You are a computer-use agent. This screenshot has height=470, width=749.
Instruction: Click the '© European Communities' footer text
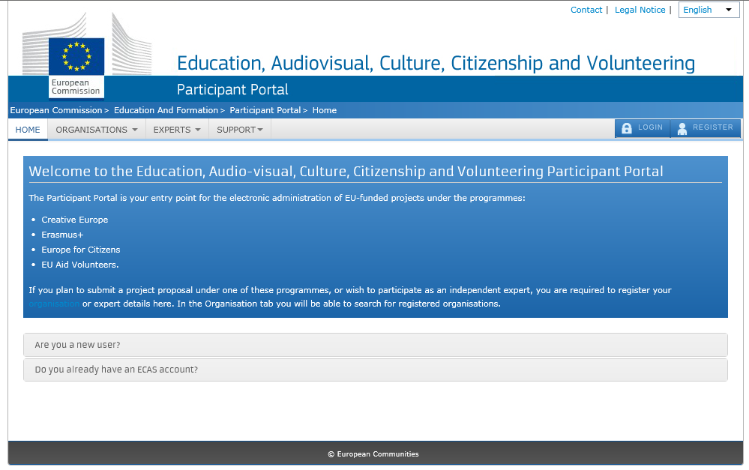pos(373,454)
